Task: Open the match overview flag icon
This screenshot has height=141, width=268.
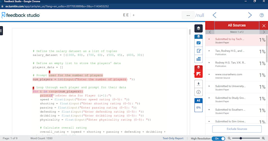Action: [x=198, y=74]
